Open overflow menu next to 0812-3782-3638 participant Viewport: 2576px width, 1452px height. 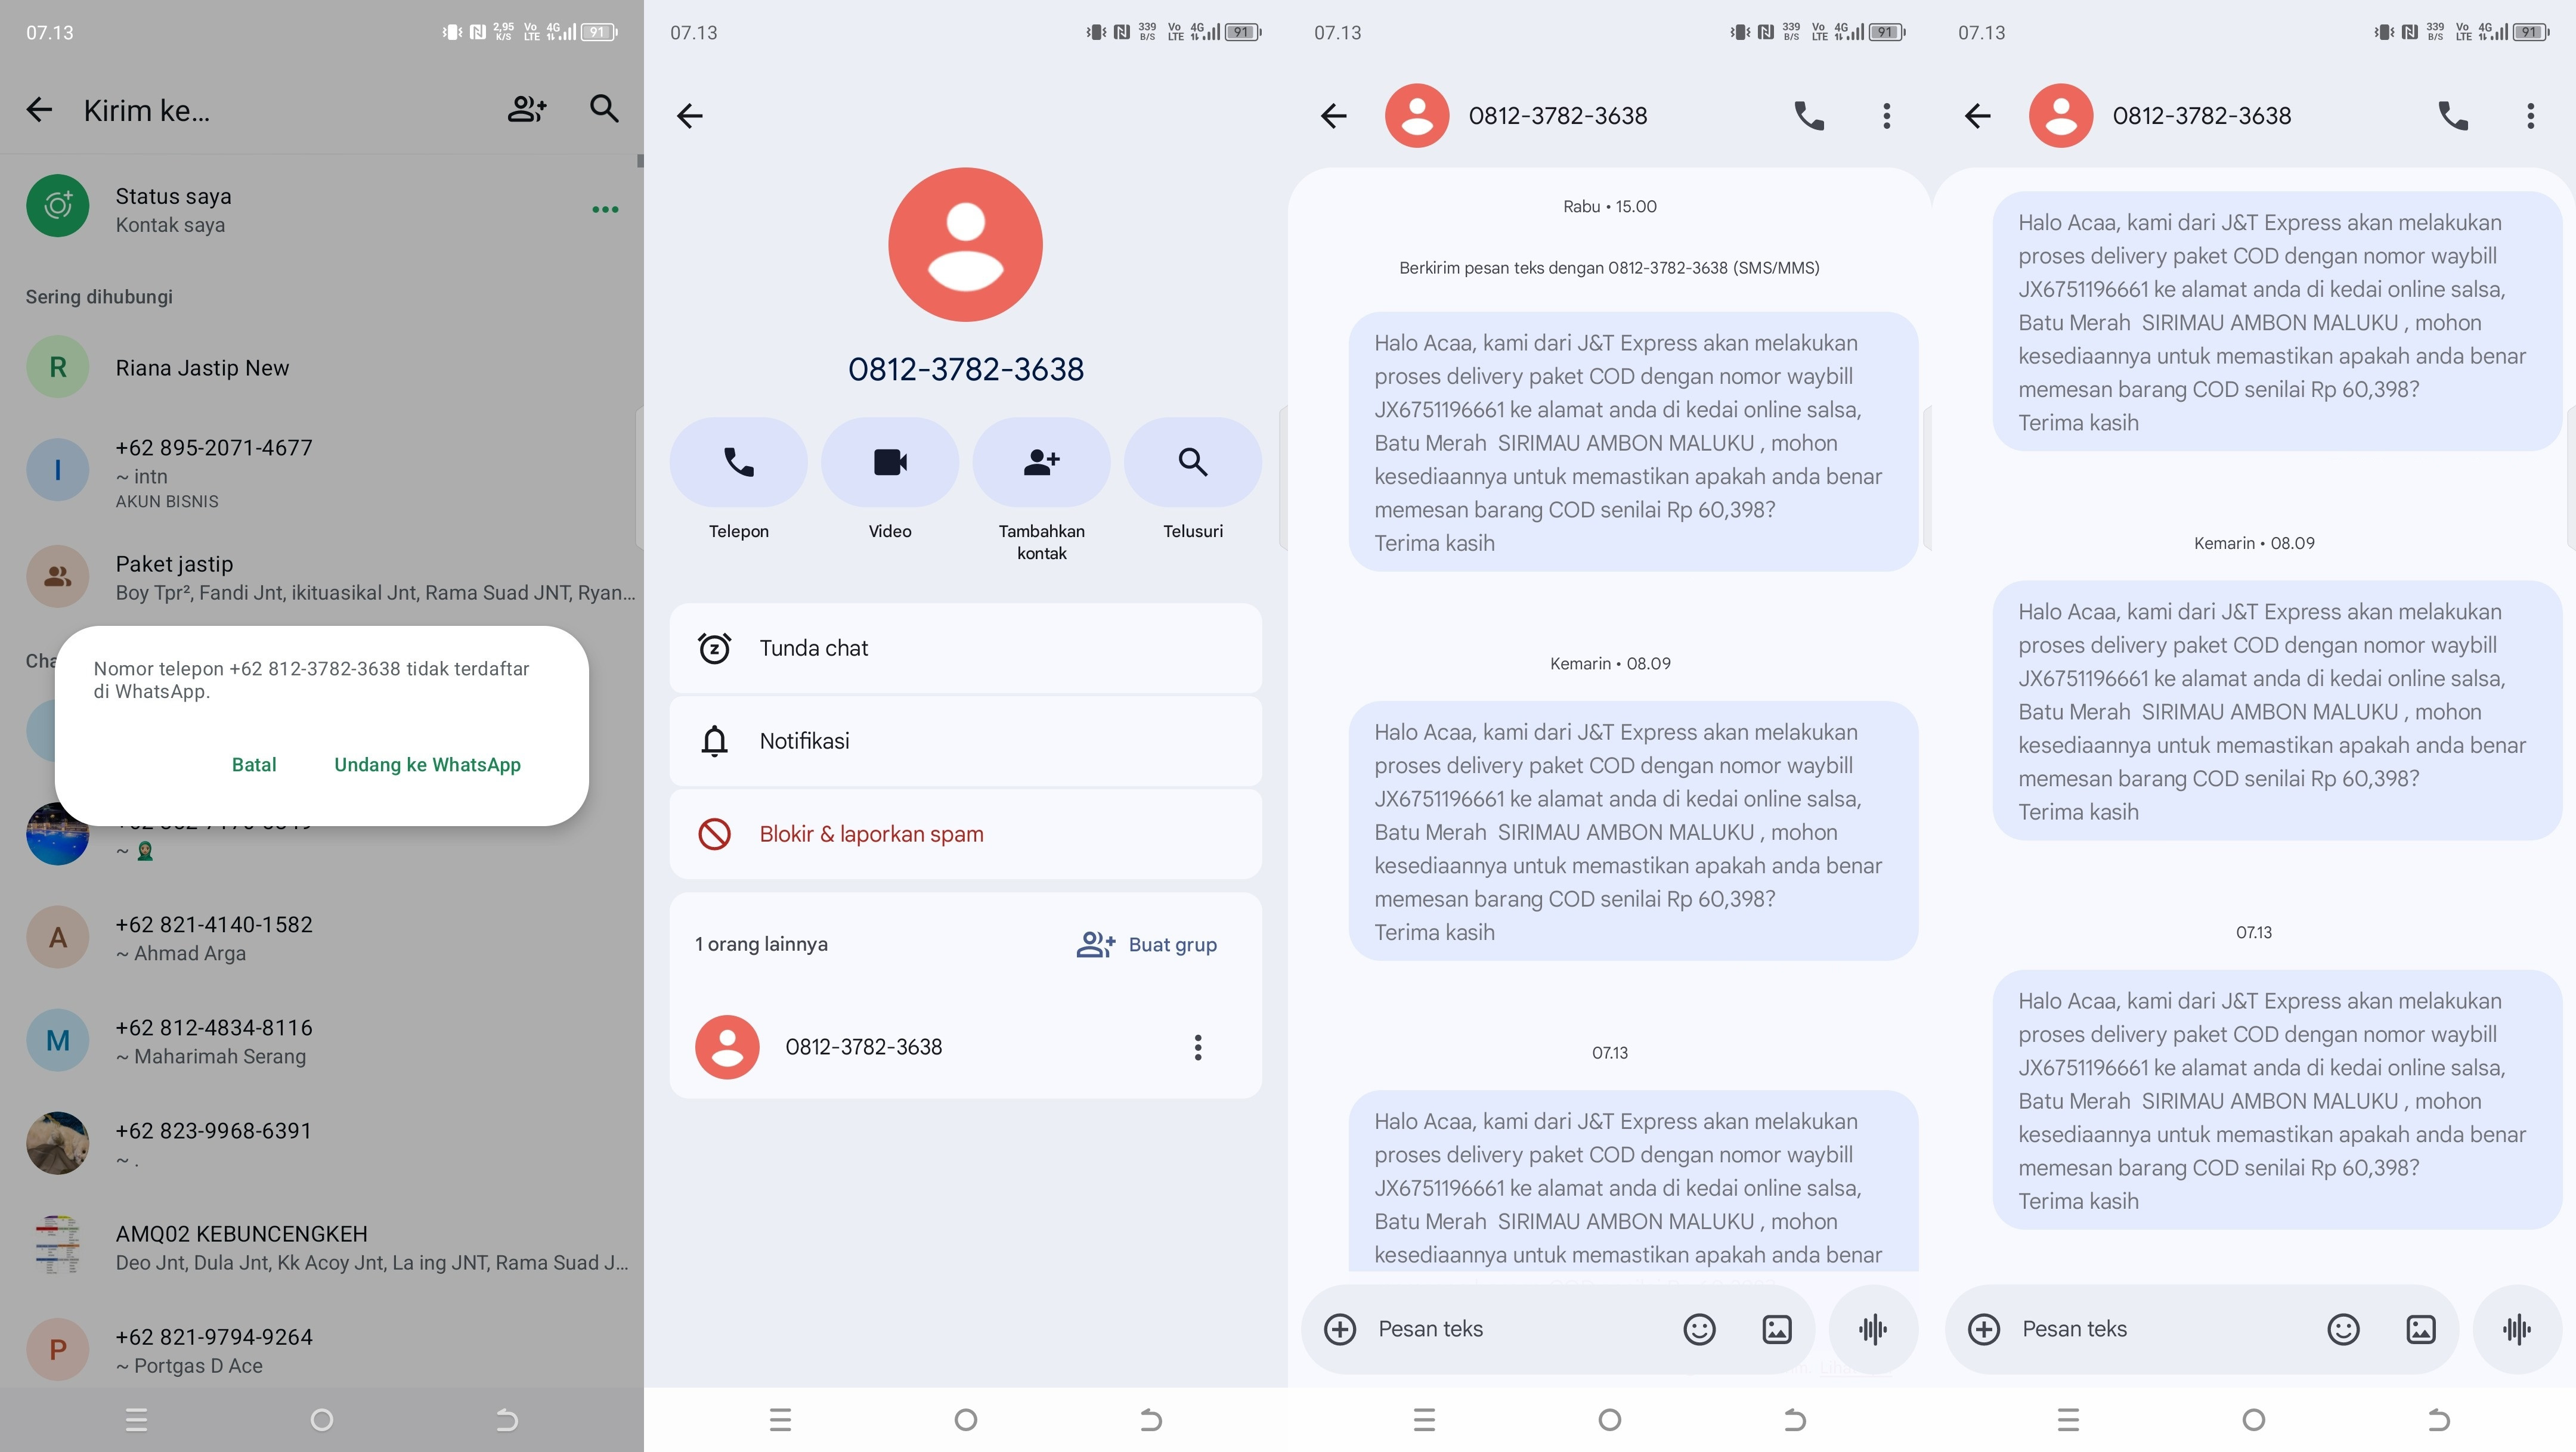coord(1197,1047)
